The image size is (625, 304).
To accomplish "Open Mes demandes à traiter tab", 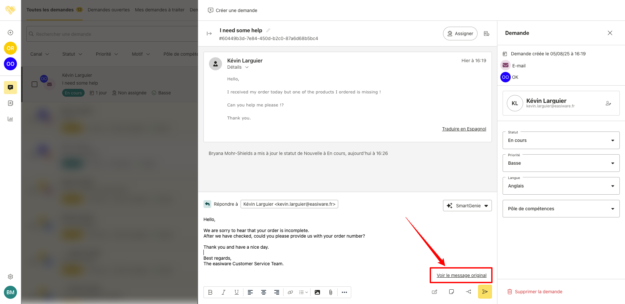I will tap(160, 10).
